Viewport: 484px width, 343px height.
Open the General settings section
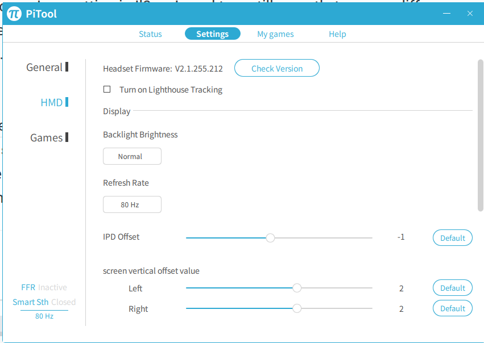pyautogui.click(x=44, y=67)
